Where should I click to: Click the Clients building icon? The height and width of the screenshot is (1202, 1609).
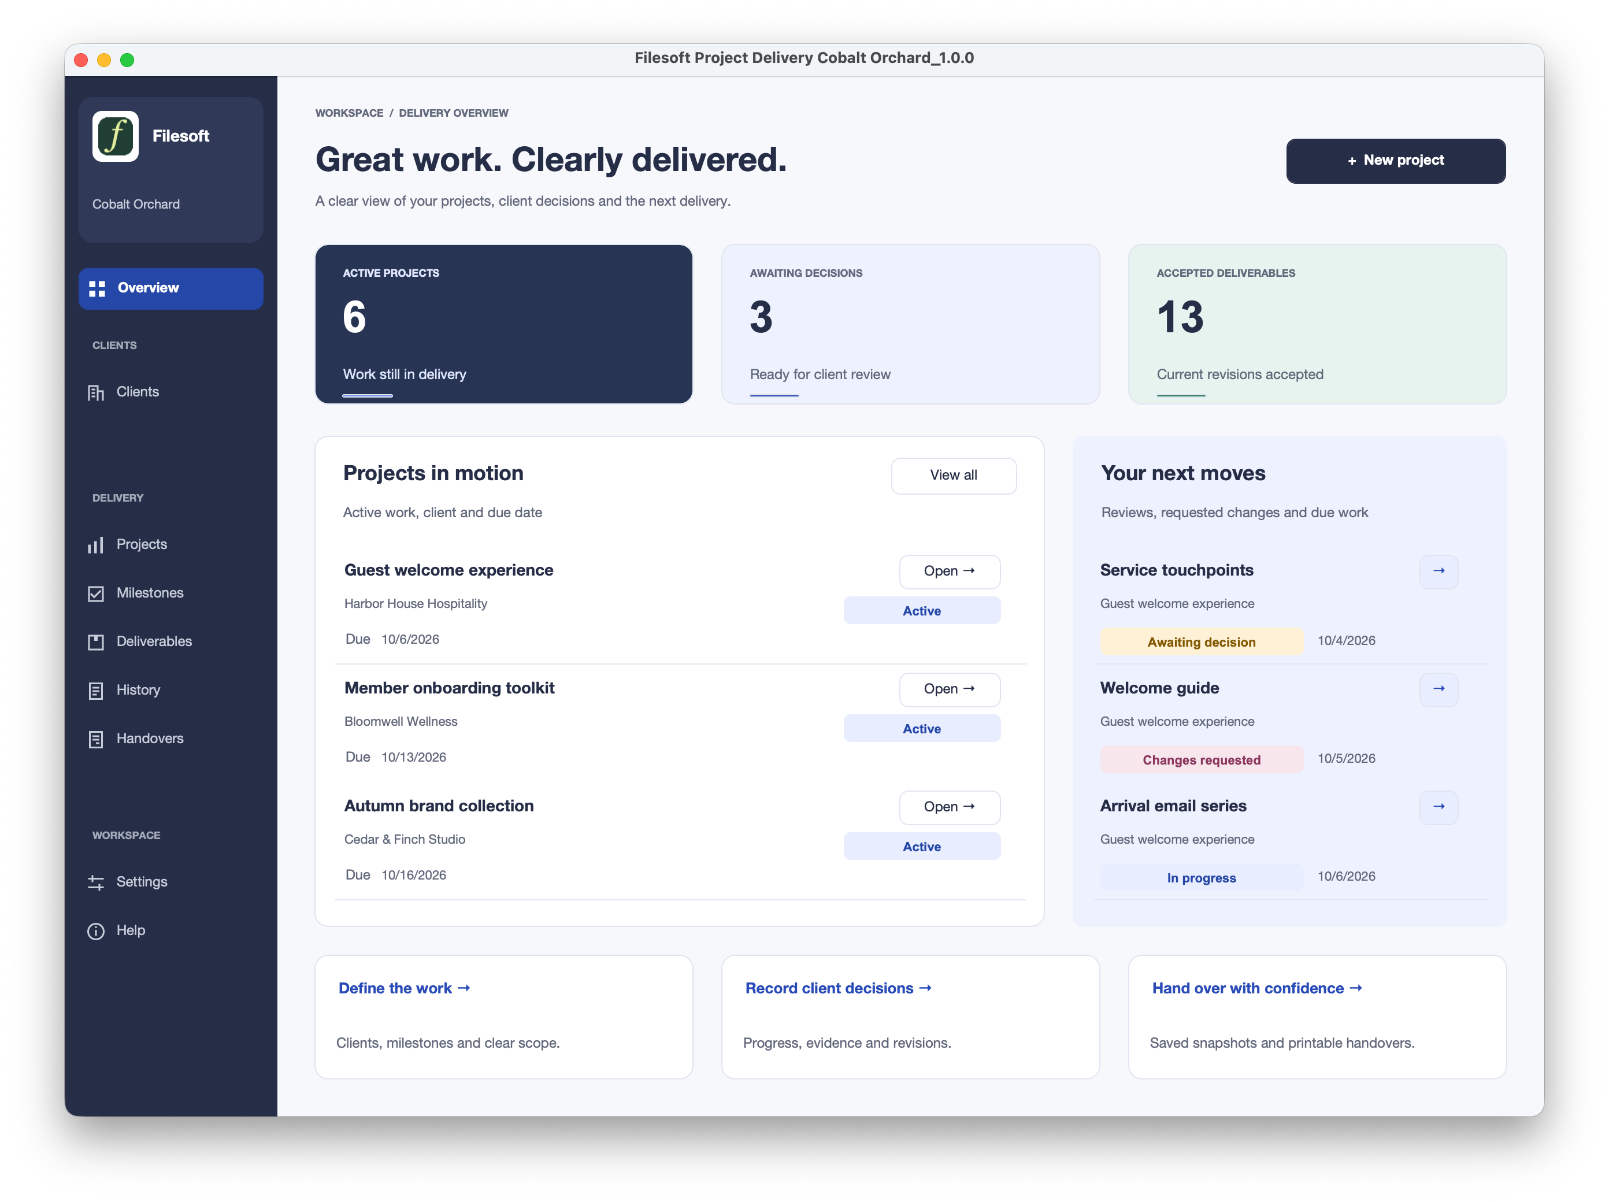tap(96, 392)
